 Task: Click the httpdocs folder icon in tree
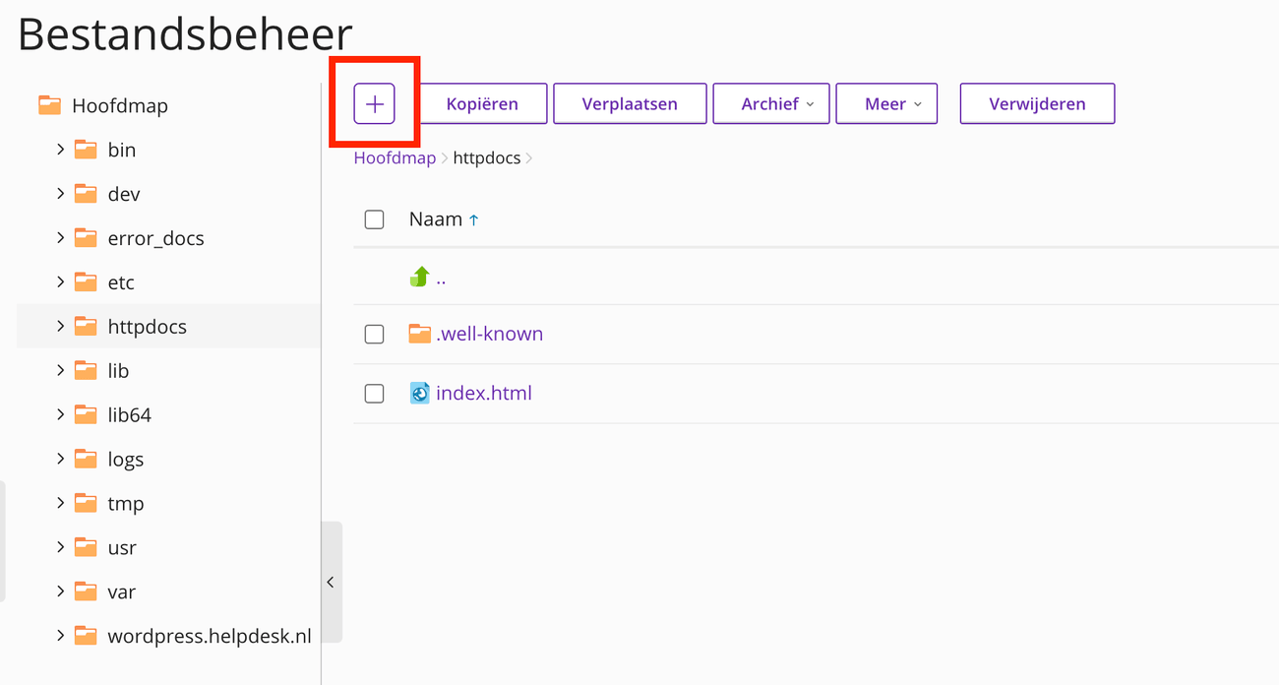point(86,327)
